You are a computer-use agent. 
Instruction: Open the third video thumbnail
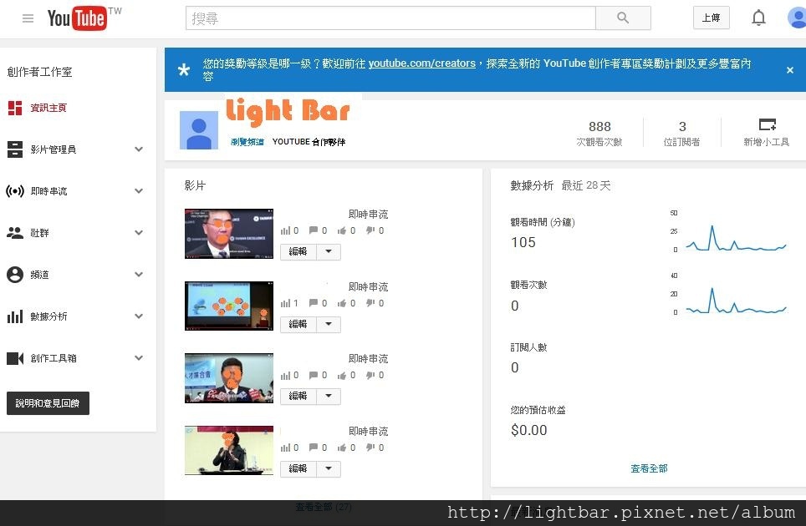229,378
